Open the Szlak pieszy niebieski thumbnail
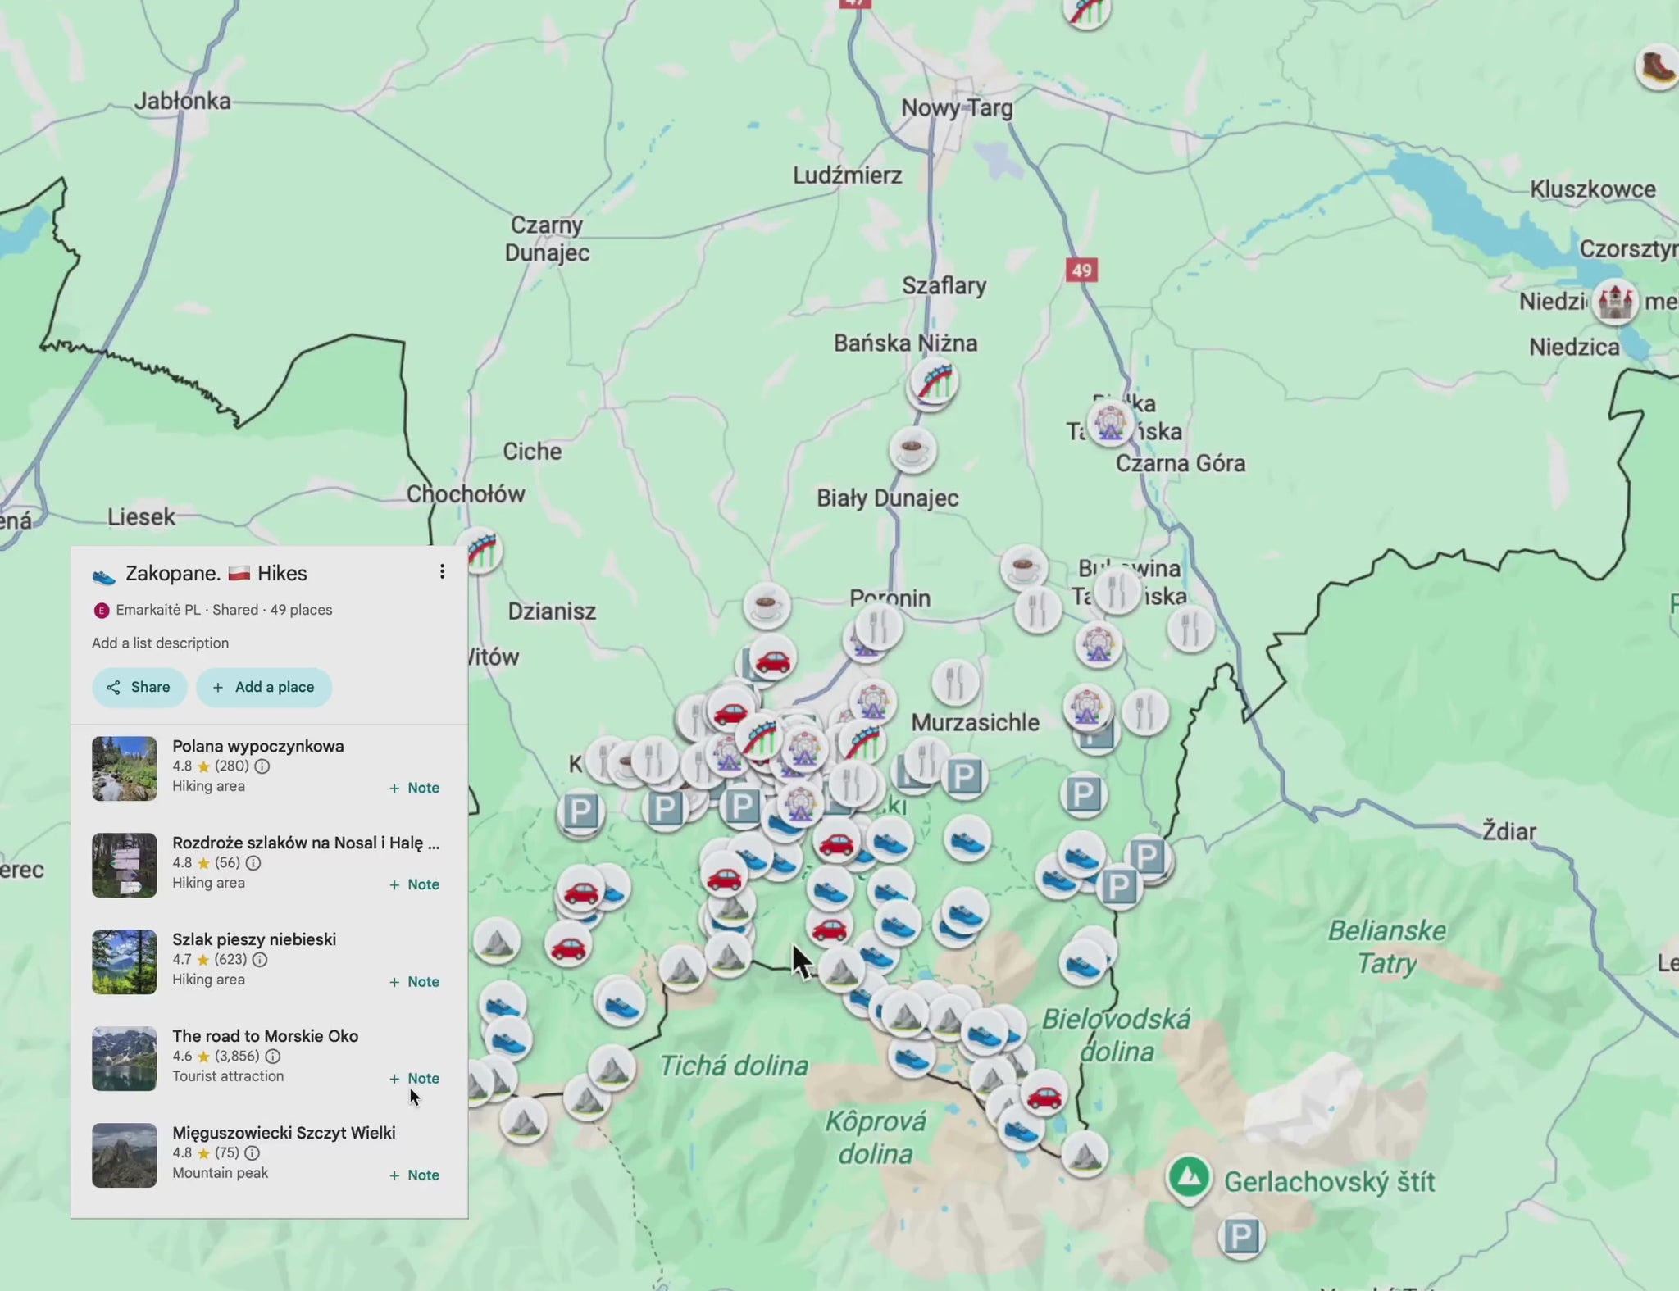This screenshot has width=1679, height=1291. click(124, 961)
